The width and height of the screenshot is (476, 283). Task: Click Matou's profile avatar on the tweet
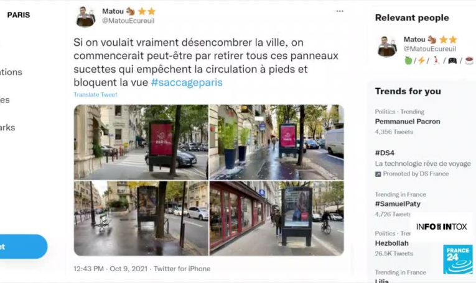click(85, 16)
